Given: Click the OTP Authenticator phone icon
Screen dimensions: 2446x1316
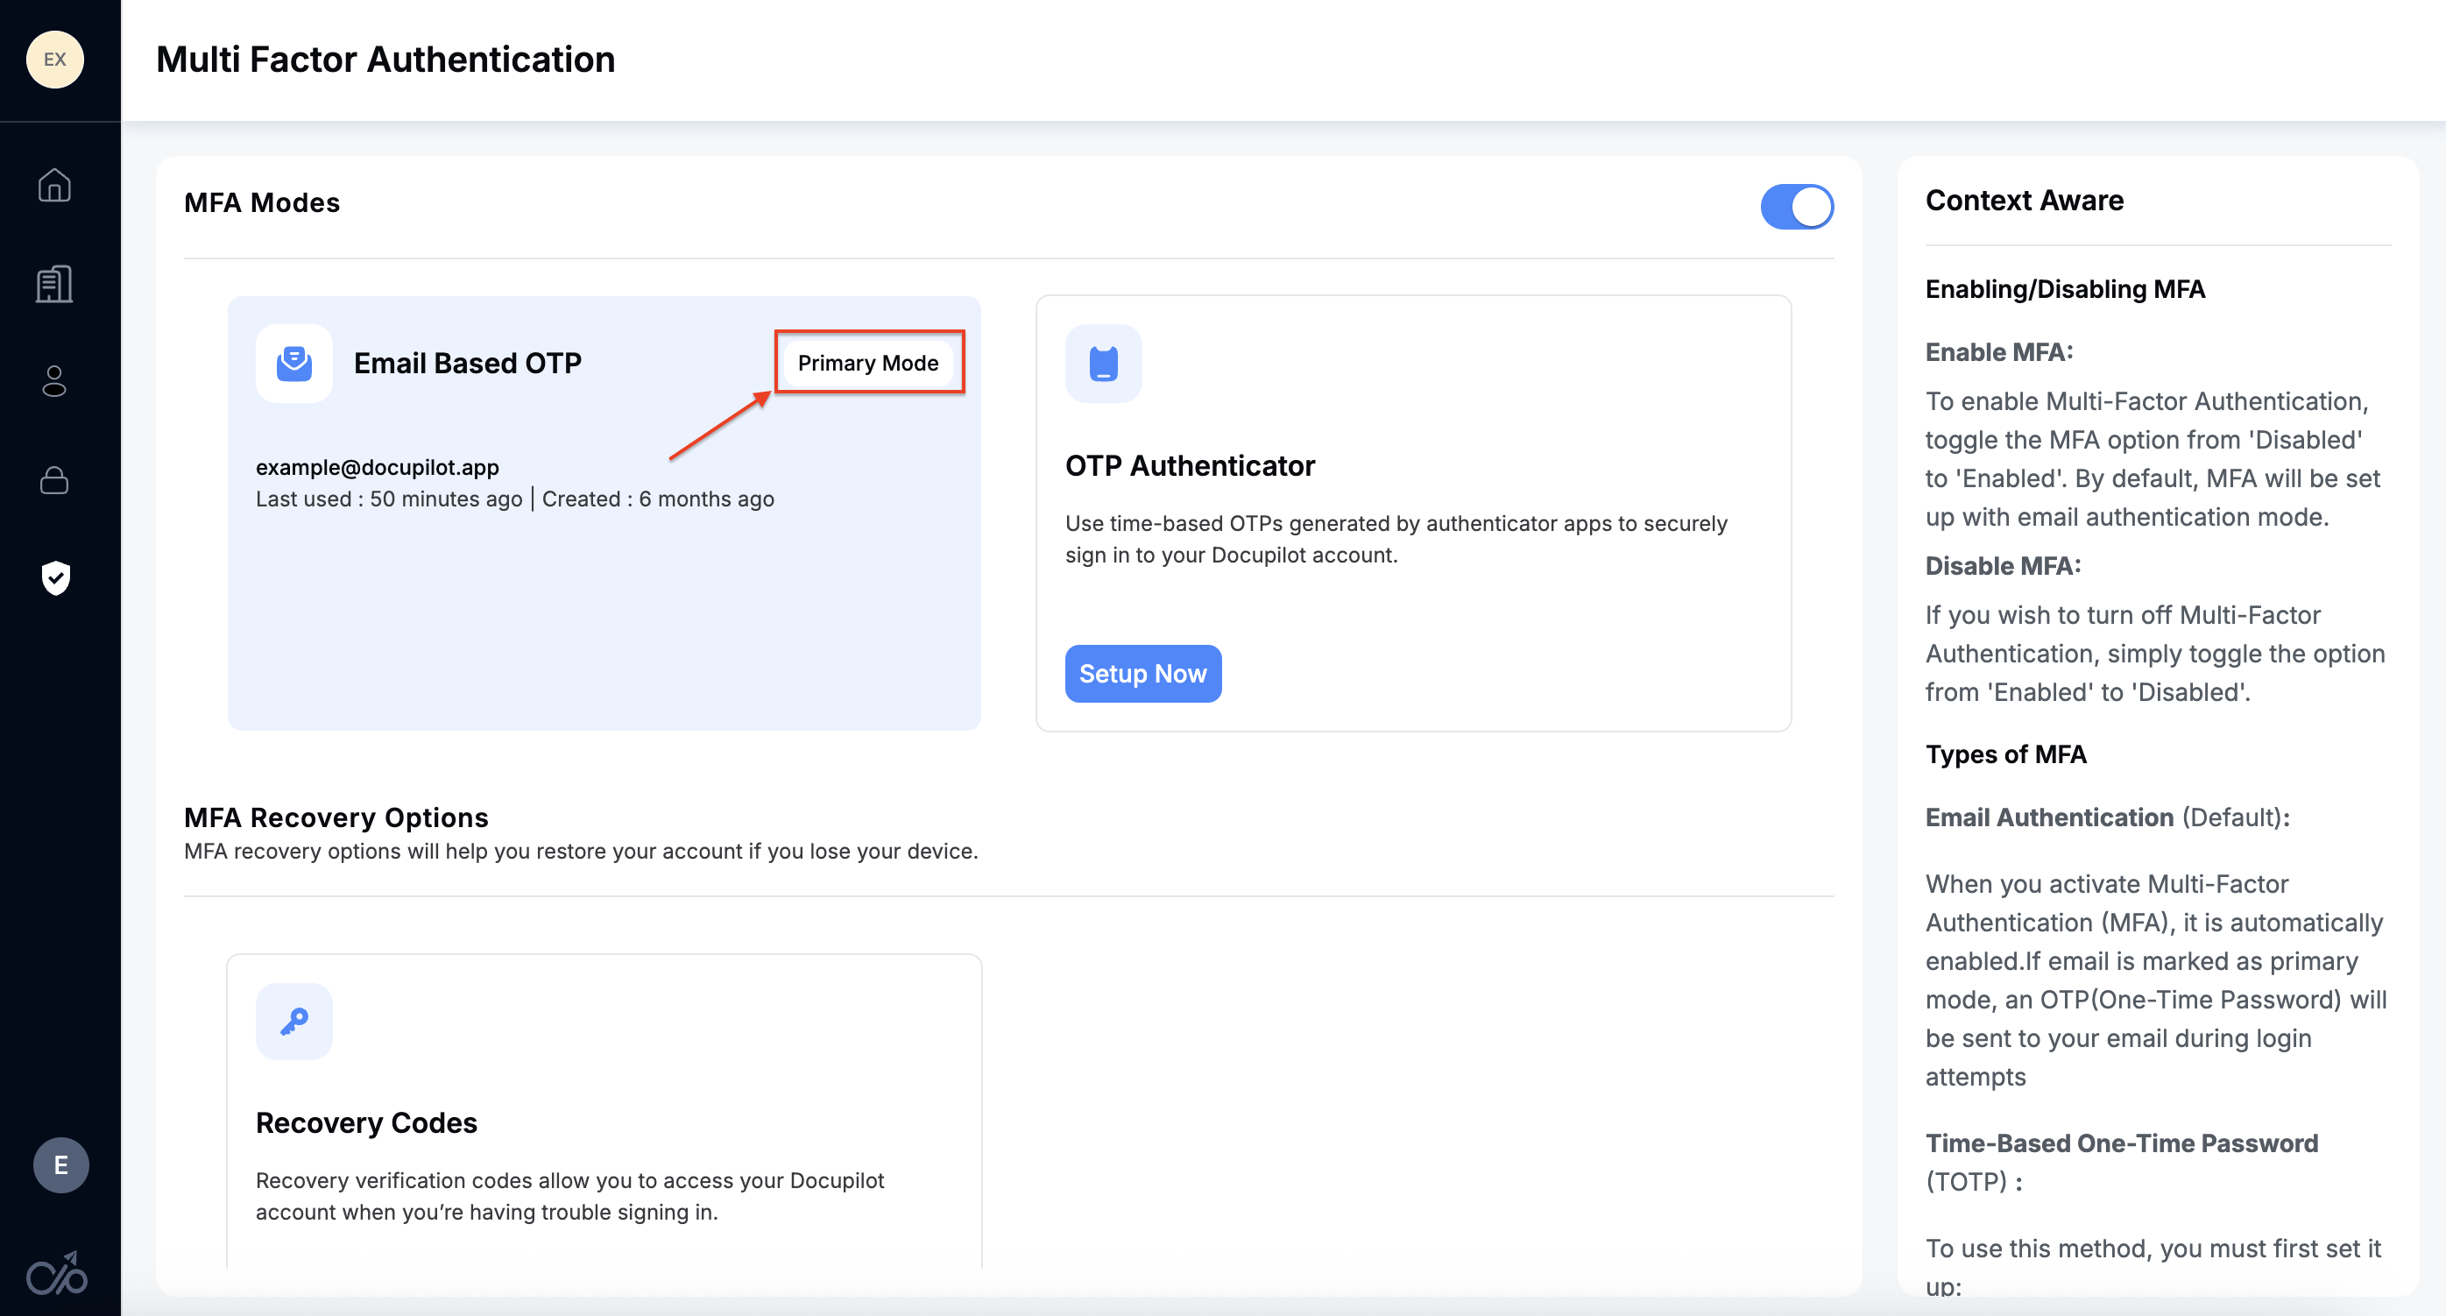Looking at the screenshot, I should (1103, 364).
